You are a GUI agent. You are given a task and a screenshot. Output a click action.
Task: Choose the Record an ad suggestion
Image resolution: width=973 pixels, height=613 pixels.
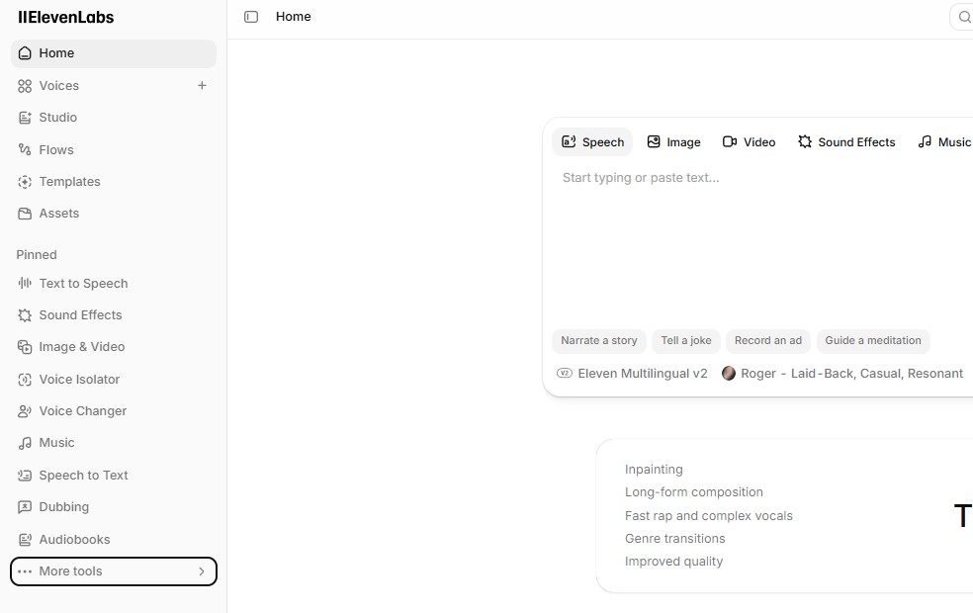click(x=768, y=341)
